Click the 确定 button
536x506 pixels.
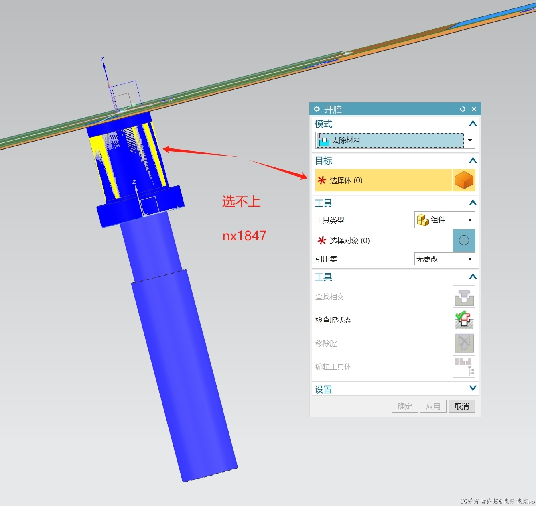pyautogui.click(x=405, y=406)
